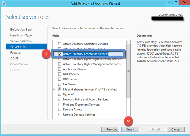Click the Next button

coord(130,129)
